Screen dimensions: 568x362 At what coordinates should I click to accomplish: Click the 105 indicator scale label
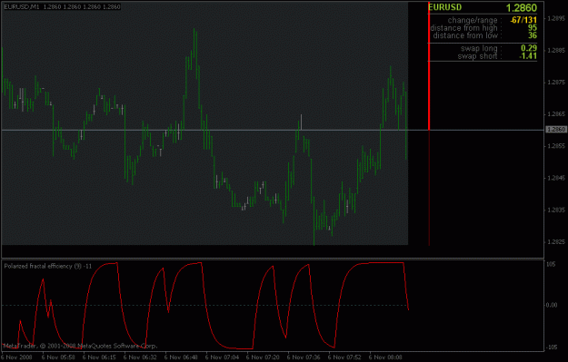click(x=551, y=264)
